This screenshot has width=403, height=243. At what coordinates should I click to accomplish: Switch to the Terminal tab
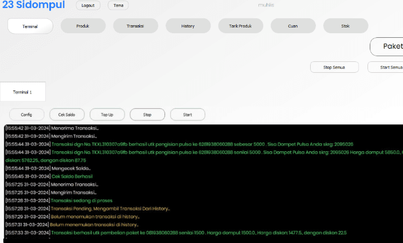(30, 26)
